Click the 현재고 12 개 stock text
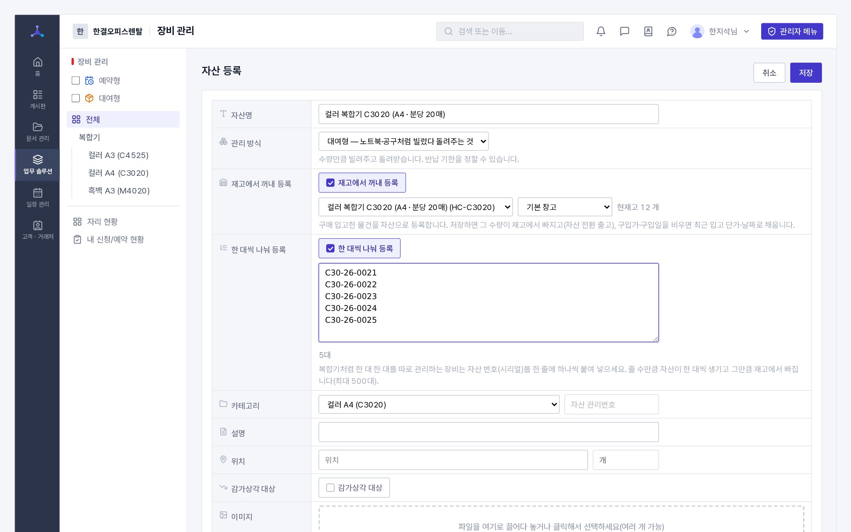This screenshot has height=532, width=851. pos(638,207)
